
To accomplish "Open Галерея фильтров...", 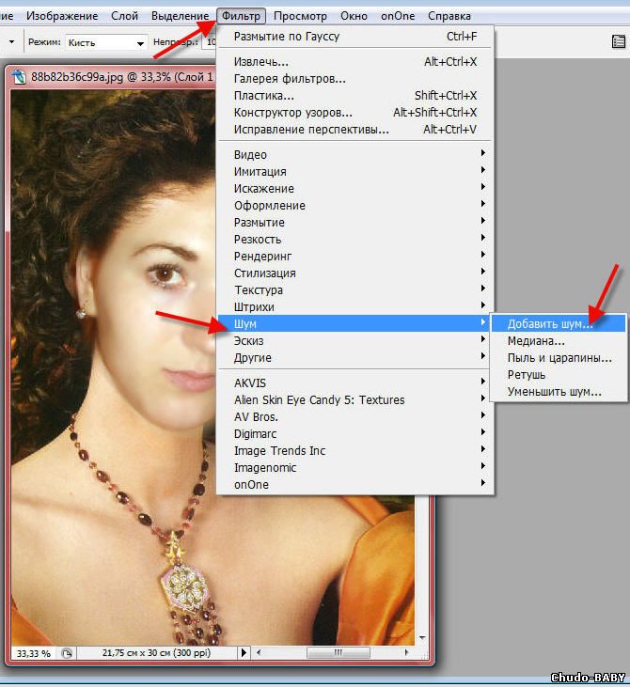I will pos(355,79).
